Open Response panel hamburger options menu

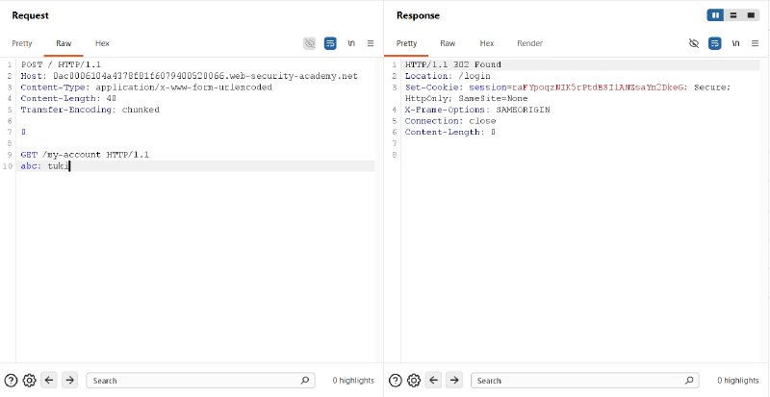(x=755, y=43)
